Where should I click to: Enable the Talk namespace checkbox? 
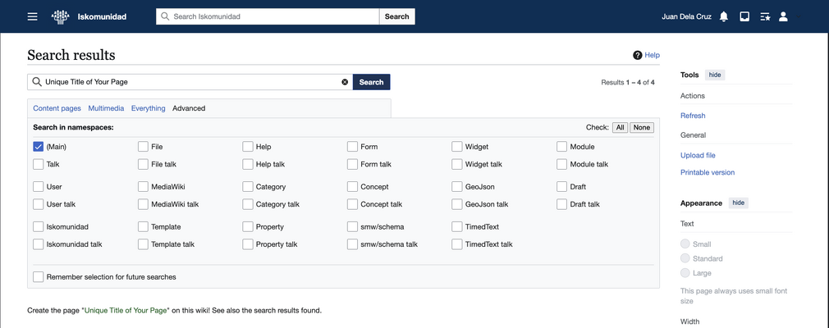click(x=38, y=164)
